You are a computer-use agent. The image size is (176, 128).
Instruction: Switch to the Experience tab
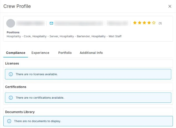tap(40, 53)
